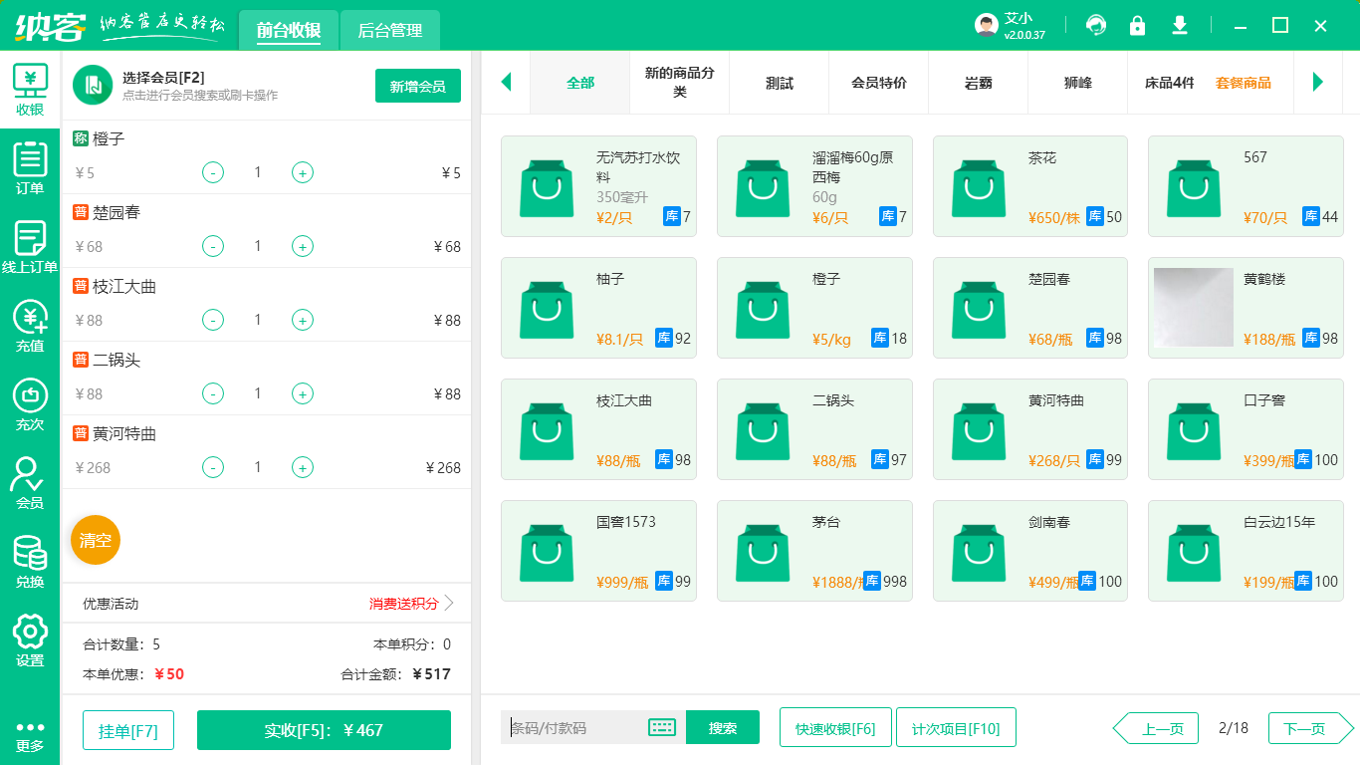Click the download icon in the title bar
The height and width of the screenshot is (765, 1360).
1179,25
